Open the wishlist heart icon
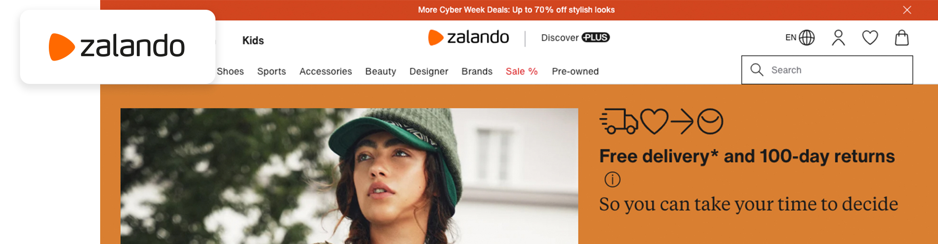This screenshot has height=244, width=938. [x=870, y=38]
